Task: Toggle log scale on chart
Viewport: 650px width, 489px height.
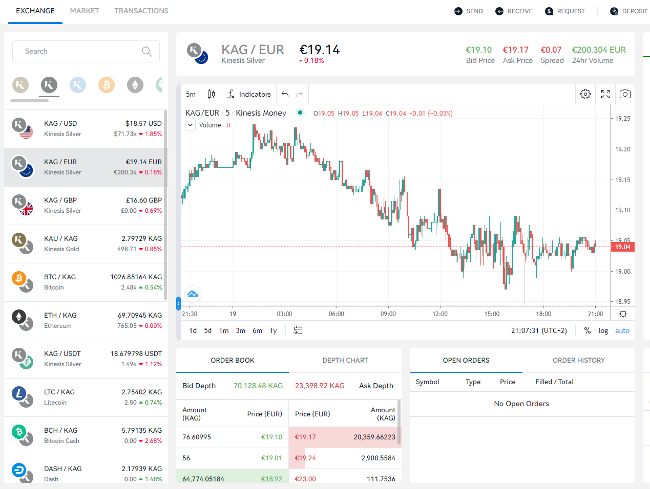Action: point(603,330)
